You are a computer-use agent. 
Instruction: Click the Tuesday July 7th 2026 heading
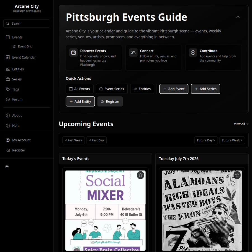(179, 159)
